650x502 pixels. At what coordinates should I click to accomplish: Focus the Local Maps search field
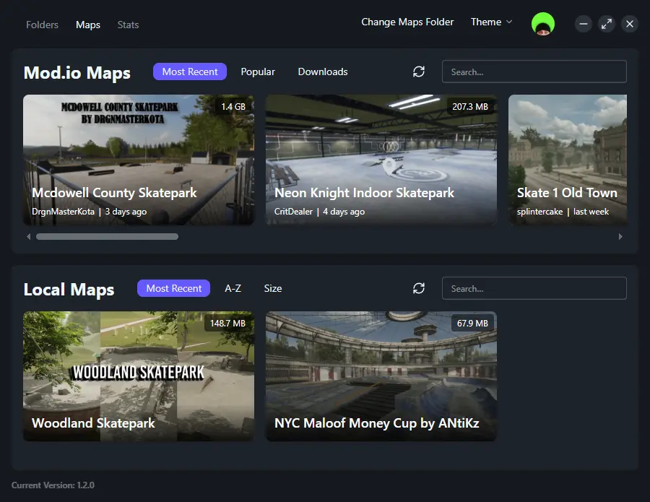(x=534, y=288)
